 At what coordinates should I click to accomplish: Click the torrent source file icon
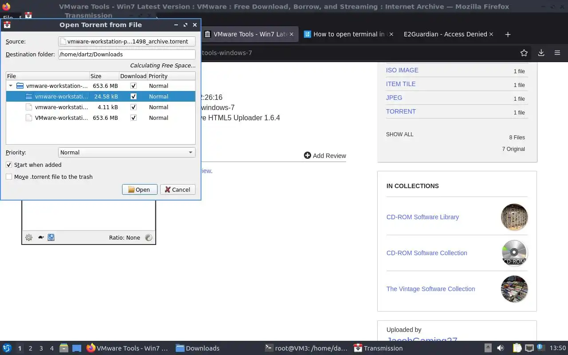[63, 41]
